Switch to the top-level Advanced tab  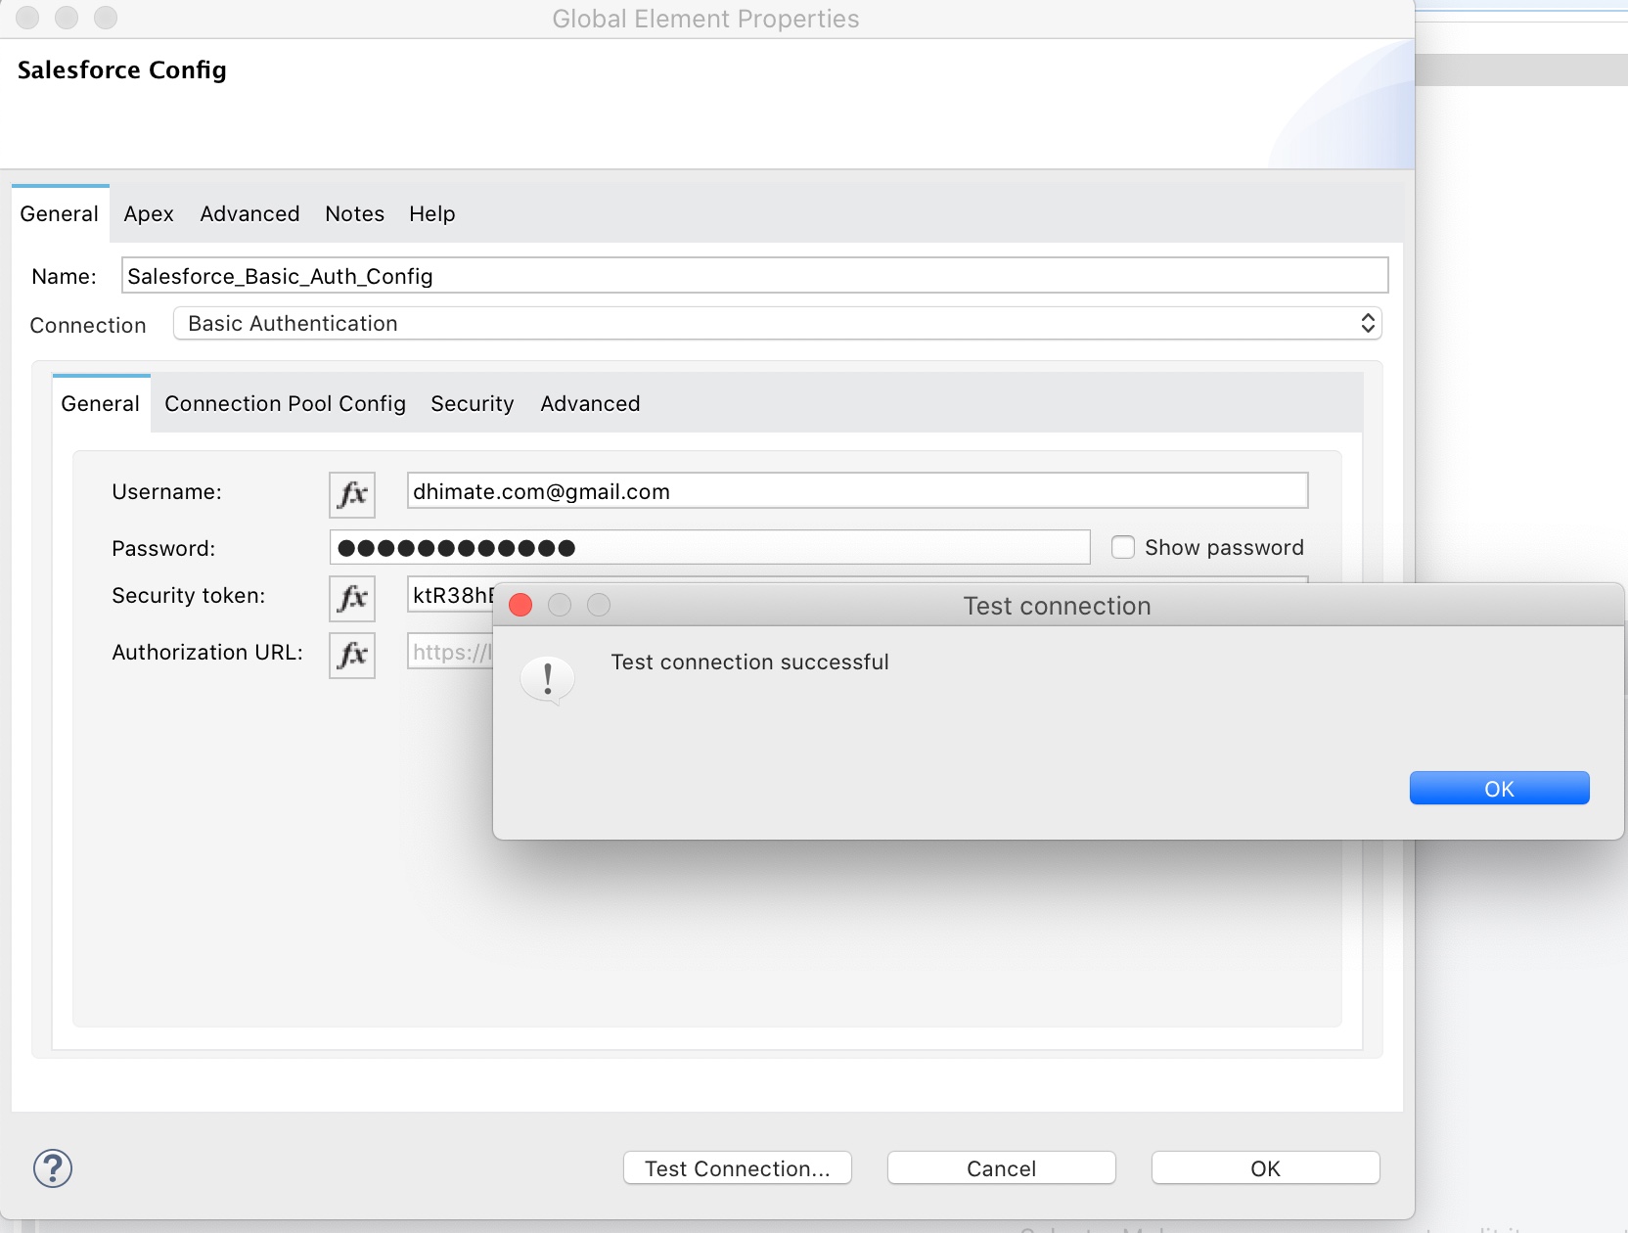tap(249, 214)
